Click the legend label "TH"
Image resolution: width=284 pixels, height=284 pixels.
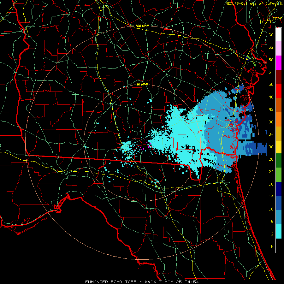(271, 246)
